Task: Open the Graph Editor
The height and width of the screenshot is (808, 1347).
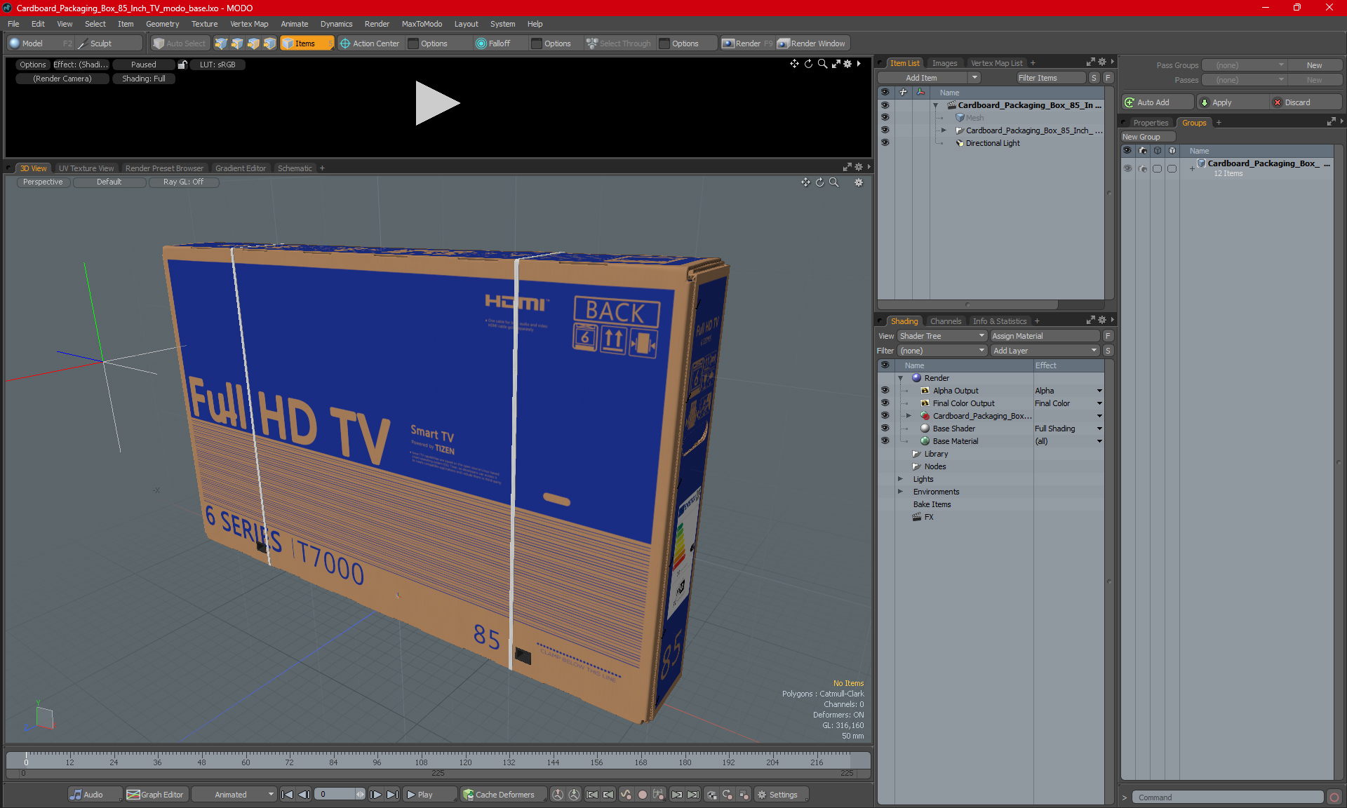Action: click(155, 795)
